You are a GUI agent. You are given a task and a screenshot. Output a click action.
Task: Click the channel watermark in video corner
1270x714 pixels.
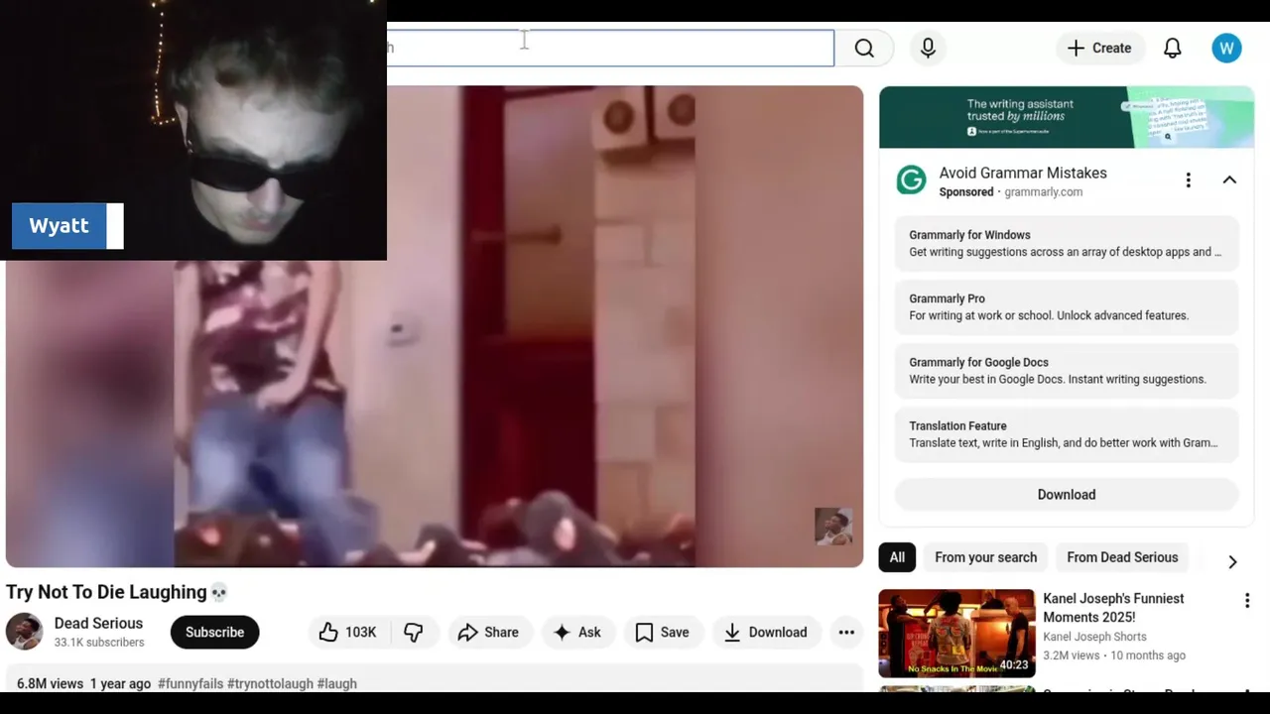point(833,527)
